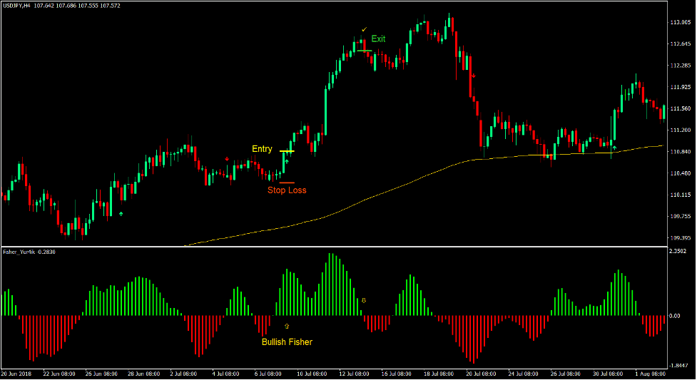Viewport: 697px width, 380px height.
Task: Click the 22 Jun 08:00 time label
Action: [x=59, y=374]
